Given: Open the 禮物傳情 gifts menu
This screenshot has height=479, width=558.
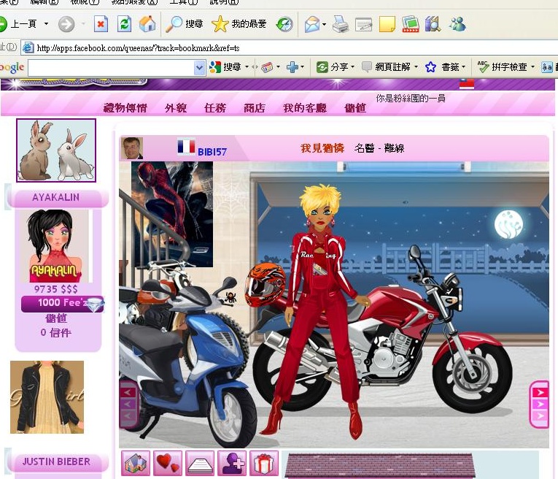Looking at the screenshot, I should (125, 107).
